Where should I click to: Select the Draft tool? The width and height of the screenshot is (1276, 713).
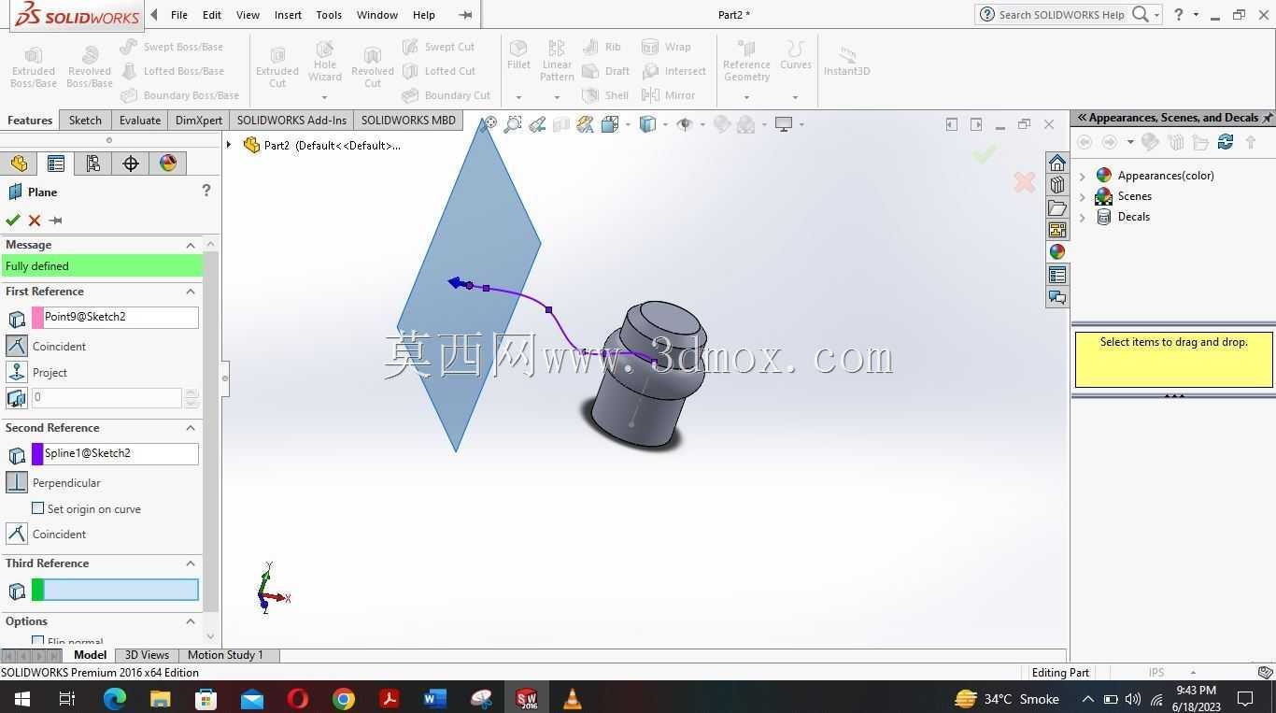point(606,71)
